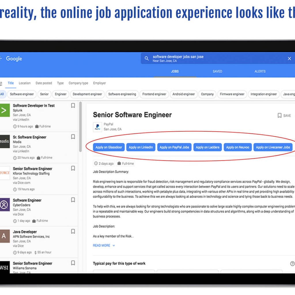Click the CyberCoders company logo
The height and width of the screenshot is (295, 295).
5,205
